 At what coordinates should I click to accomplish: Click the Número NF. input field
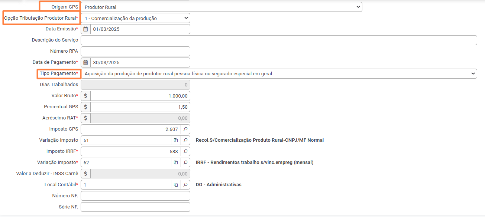tap(135, 196)
